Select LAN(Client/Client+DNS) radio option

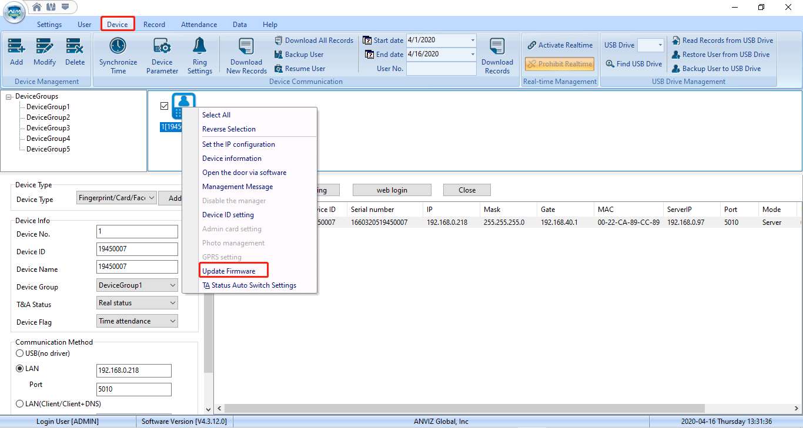(x=20, y=404)
